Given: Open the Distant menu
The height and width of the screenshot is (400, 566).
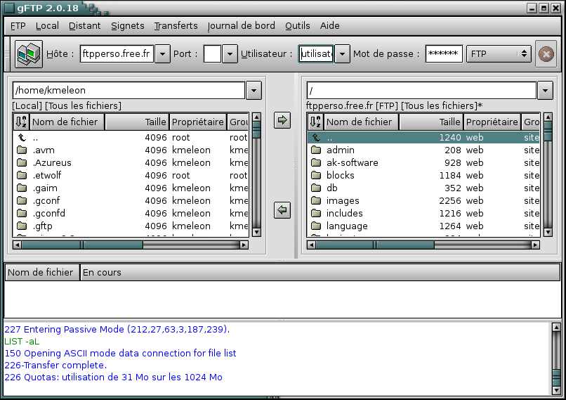Looking at the screenshot, I should tap(85, 25).
